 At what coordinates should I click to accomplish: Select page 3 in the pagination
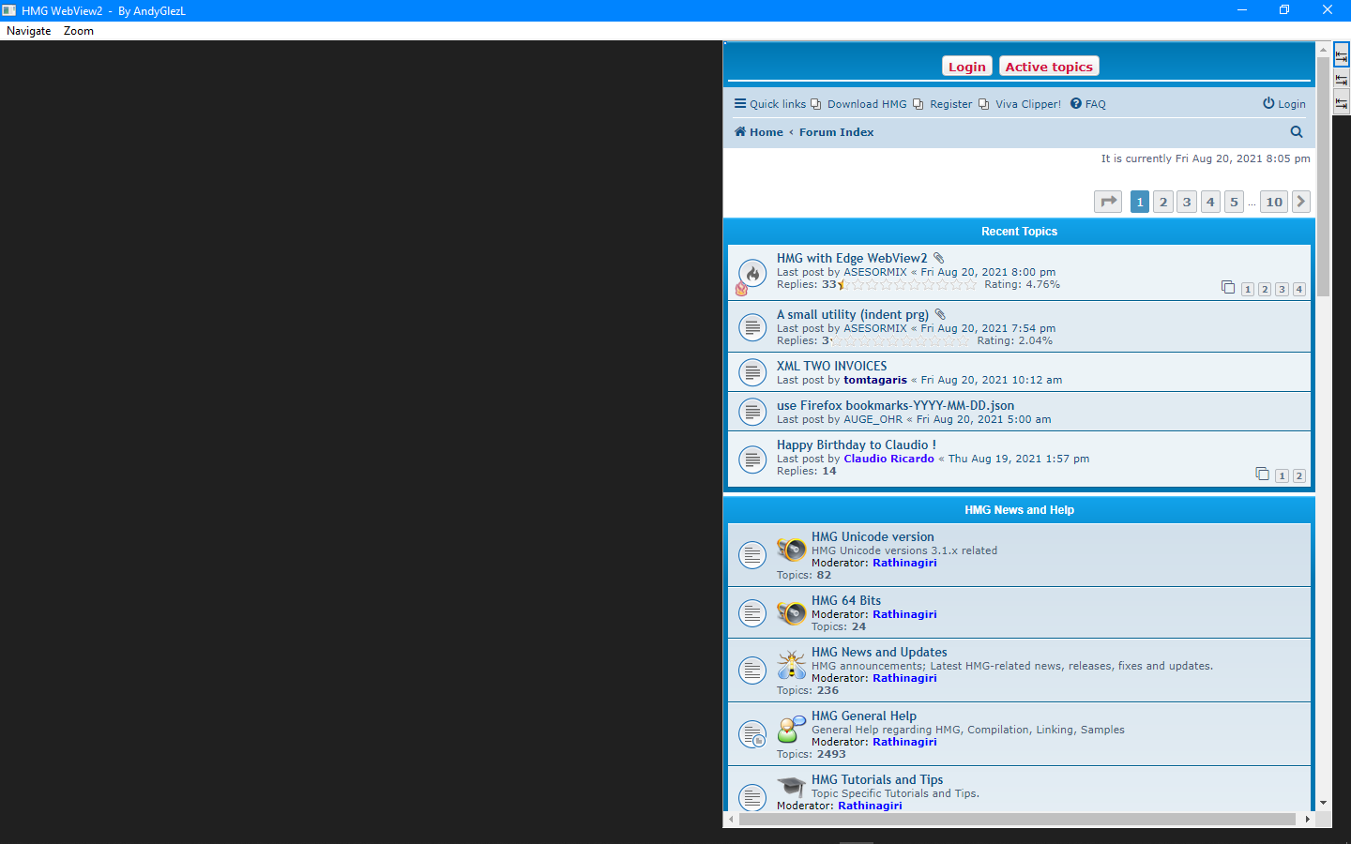pos(1187,202)
